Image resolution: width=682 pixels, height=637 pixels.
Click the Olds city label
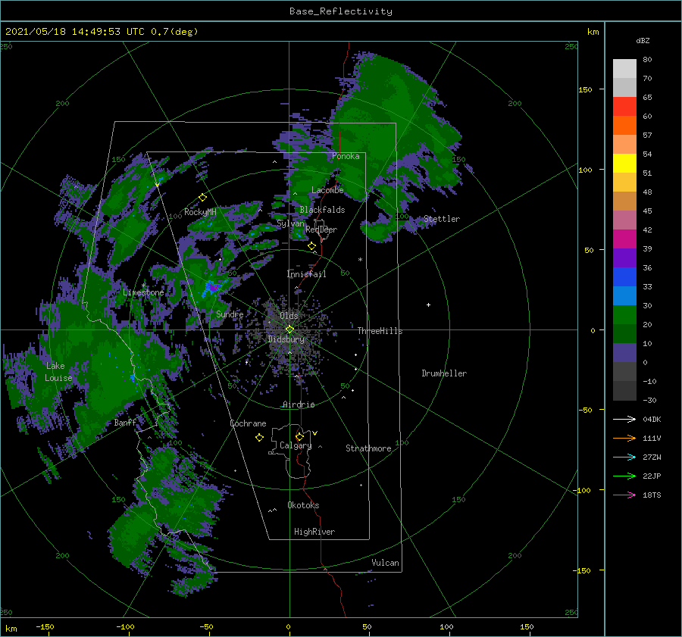coord(289,316)
